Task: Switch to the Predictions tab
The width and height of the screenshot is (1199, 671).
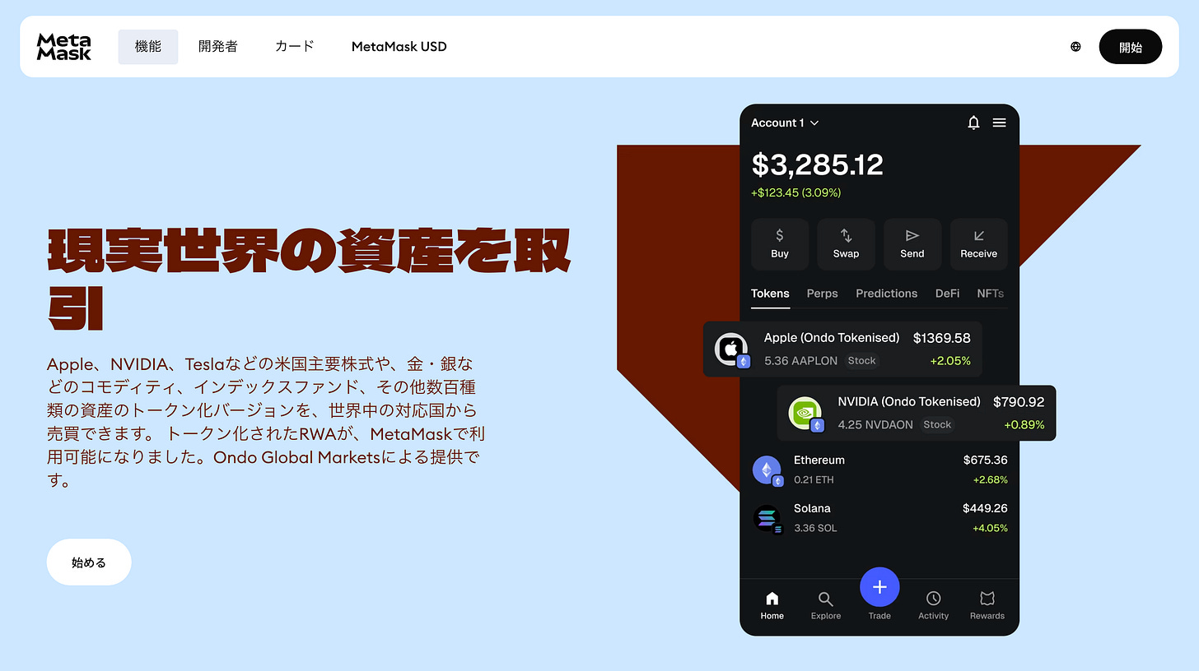Action: (x=886, y=294)
